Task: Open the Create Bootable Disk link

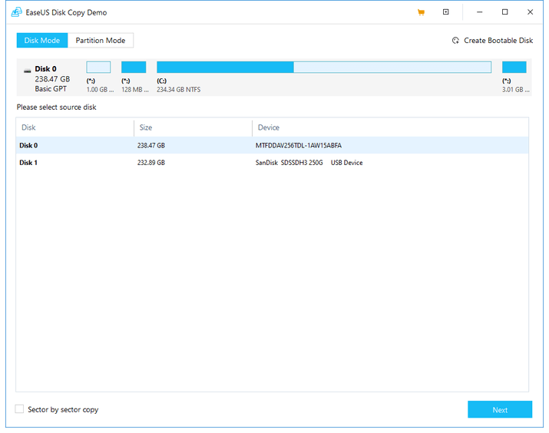Action: coord(498,41)
